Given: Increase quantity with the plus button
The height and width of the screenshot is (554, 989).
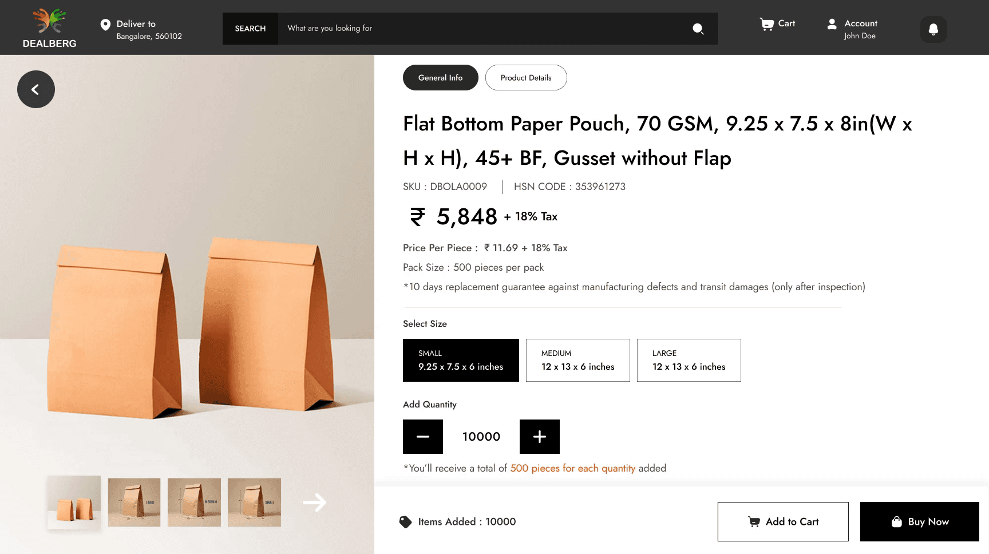Looking at the screenshot, I should click(x=540, y=437).
